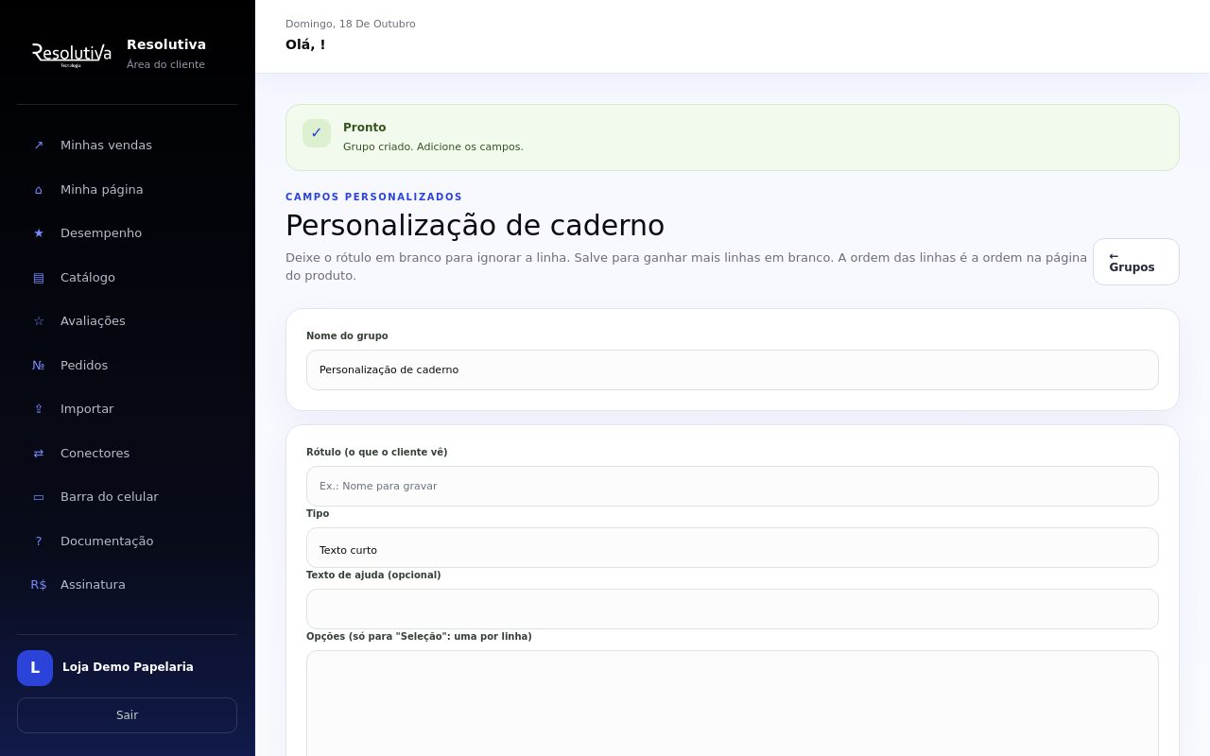Navigate to Catálogo

click(127, 278)
